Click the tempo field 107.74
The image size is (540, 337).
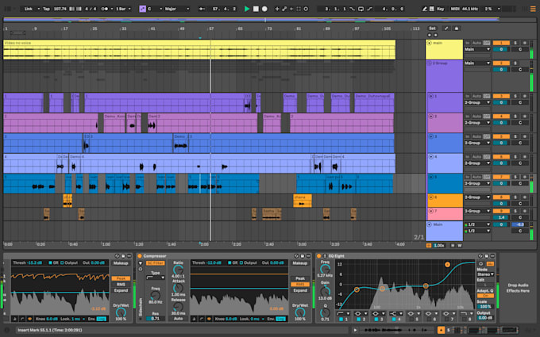pyautogui.click(x=60, y=9)
